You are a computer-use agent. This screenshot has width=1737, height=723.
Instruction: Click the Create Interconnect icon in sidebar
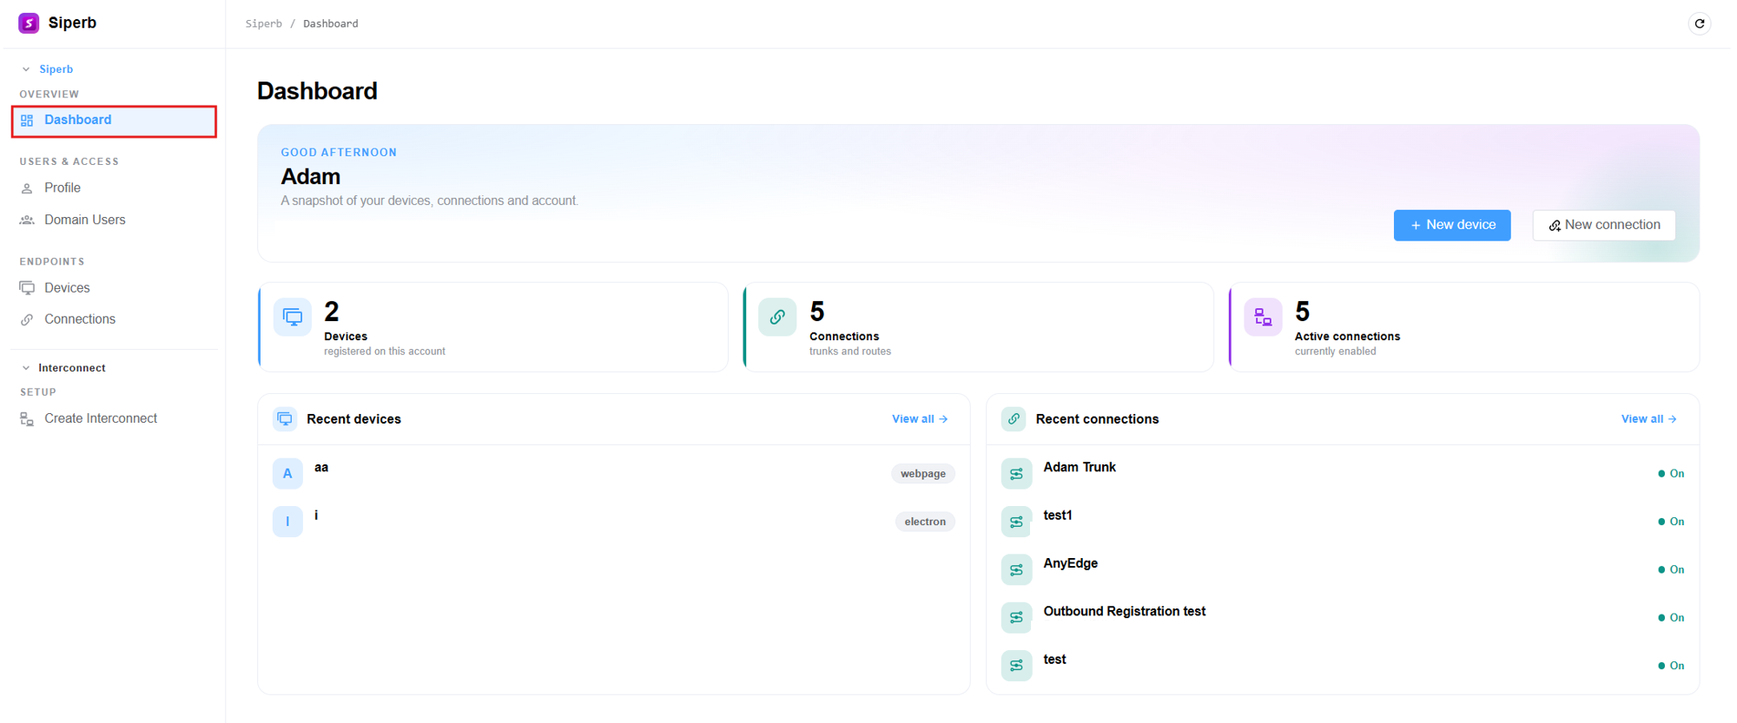[x=27, y=419]
